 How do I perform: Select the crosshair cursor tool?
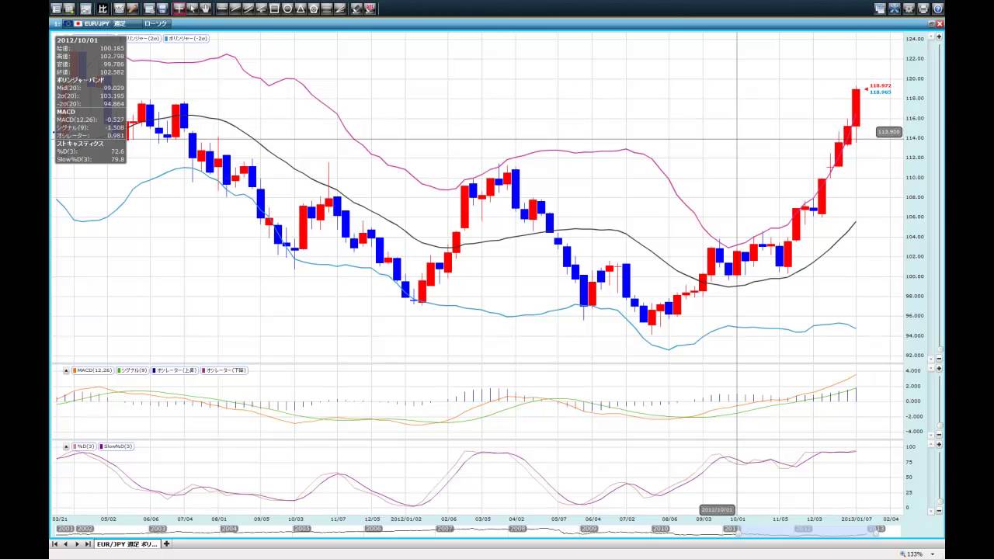click(x=179, y=9)
